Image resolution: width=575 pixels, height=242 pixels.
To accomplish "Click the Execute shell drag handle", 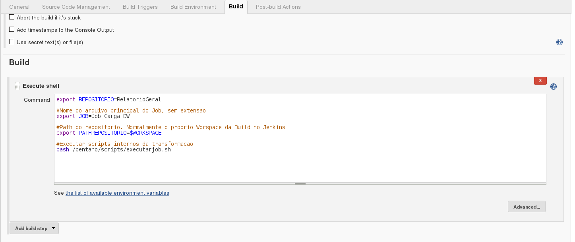I will pos(17,86).
